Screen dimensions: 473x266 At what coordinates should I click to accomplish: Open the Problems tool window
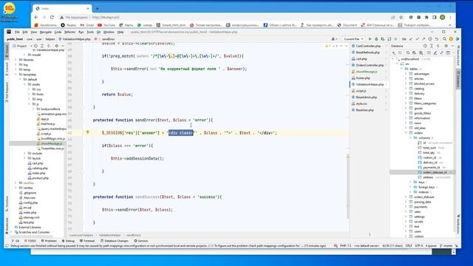pos(49,241)
